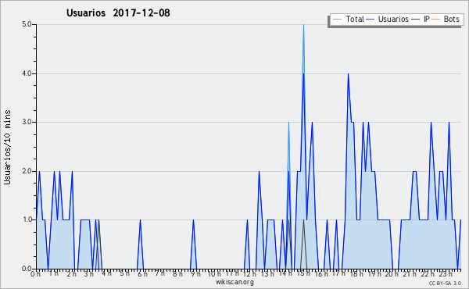This screenshot has width=469, height=289.
Task: Click the 2 h x-axis label
Action: [71, 273]
